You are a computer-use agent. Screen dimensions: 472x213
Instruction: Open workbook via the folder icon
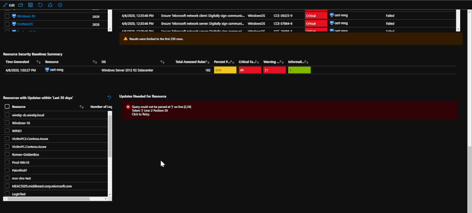[x=20, y=5]
